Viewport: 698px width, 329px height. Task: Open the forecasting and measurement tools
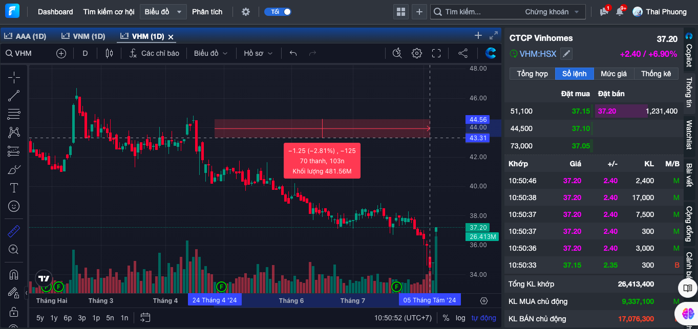[14, 151]
